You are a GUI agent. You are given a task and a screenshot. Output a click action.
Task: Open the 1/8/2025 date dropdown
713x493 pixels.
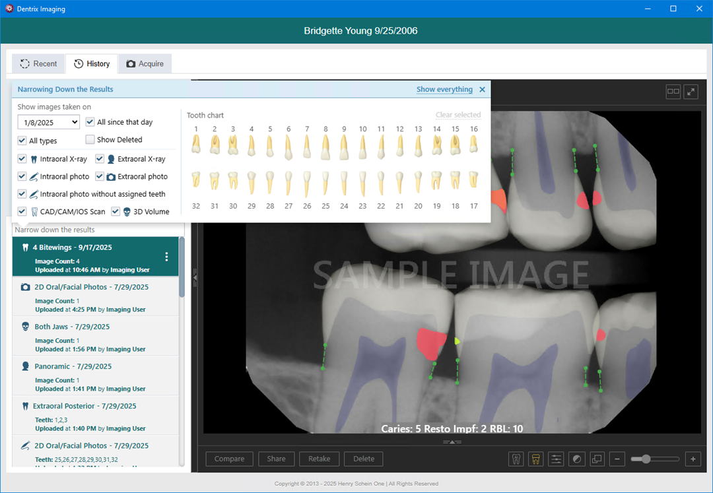tap(48, 122)
